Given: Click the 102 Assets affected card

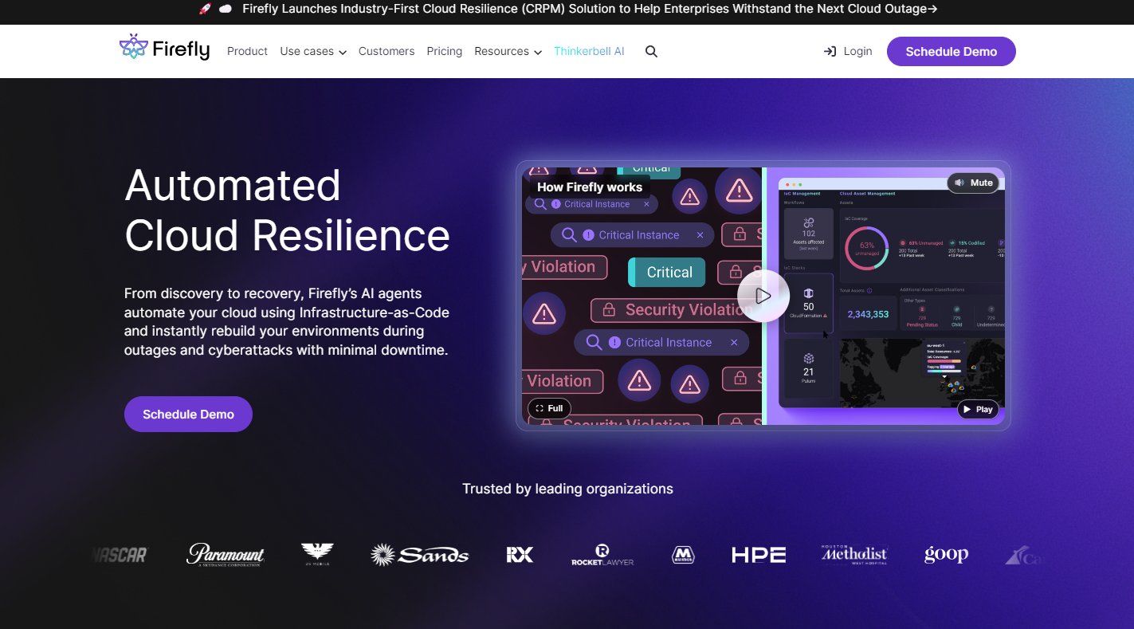Looking at the screenshot, I should click(809, 234).
